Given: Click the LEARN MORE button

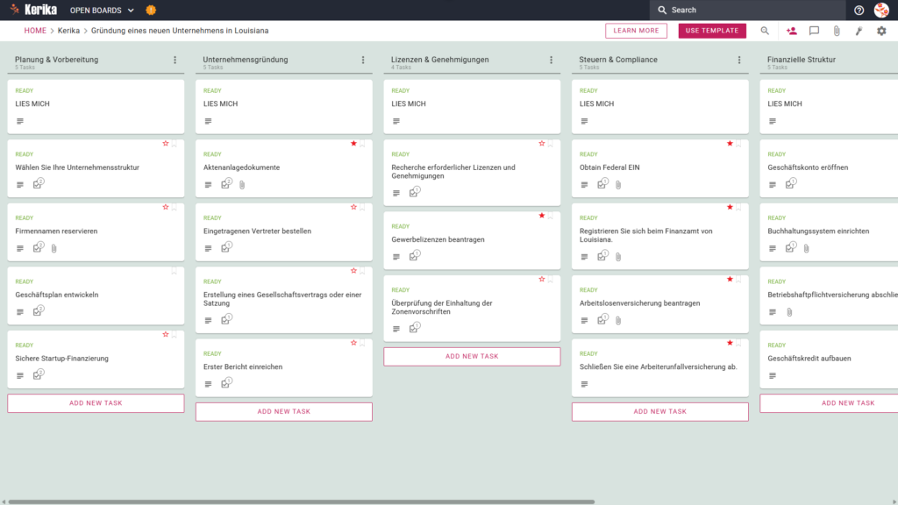Looking at the screenshot, I should [x=637, y=31].
